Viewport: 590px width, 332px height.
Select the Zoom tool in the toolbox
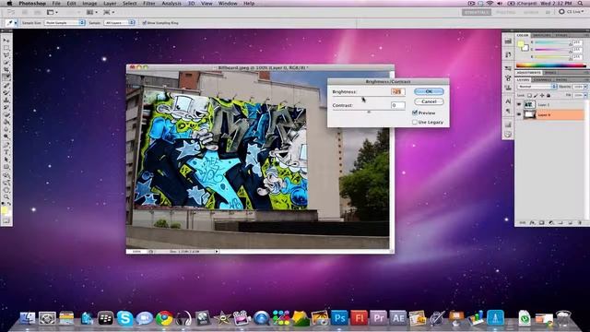click(x=6, y=196)
